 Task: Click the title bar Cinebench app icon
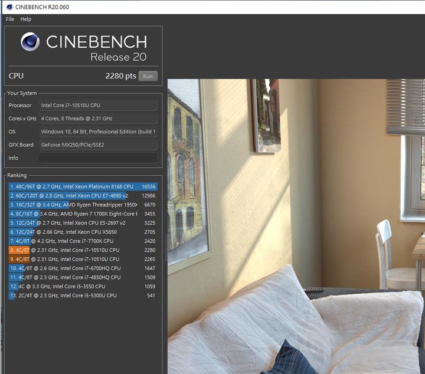[9, 6]
